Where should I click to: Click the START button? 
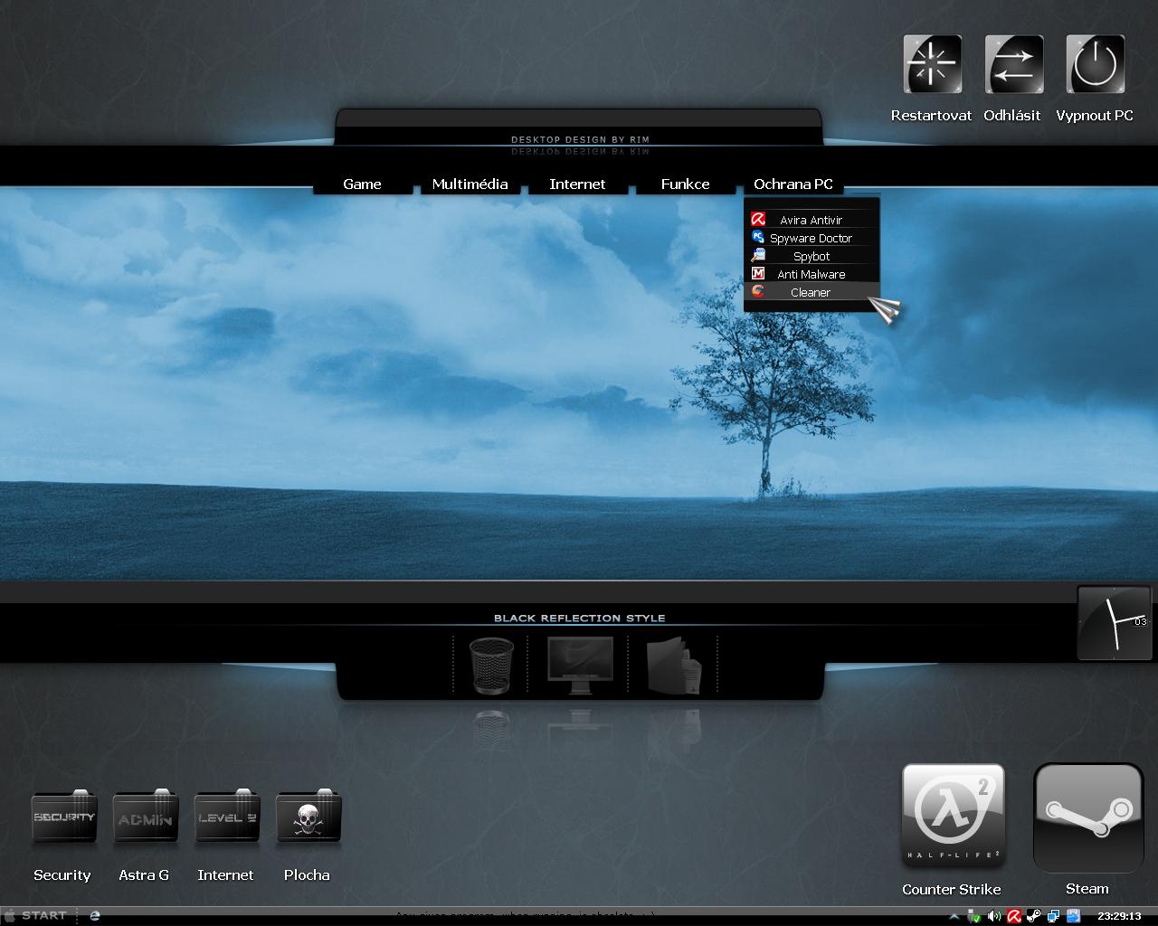click(36, 915)
